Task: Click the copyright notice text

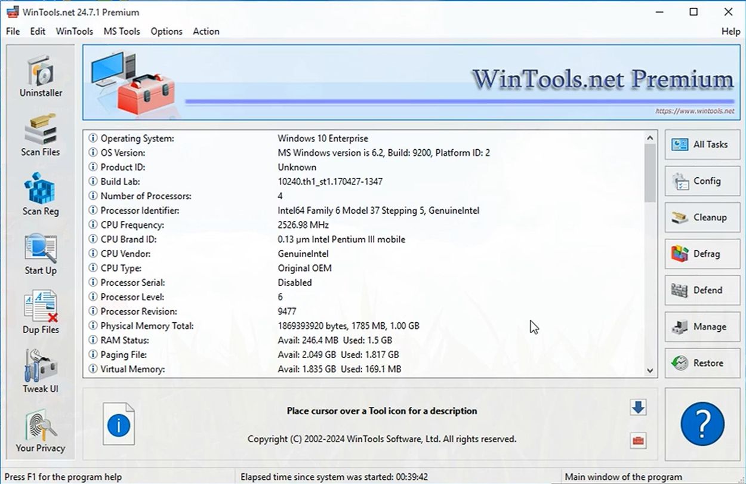Action: (x=382, y=439)
